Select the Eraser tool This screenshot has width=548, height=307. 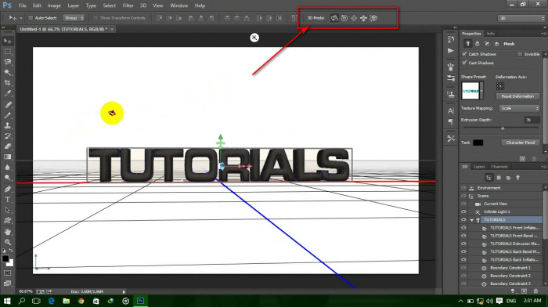tap(7, 146)
